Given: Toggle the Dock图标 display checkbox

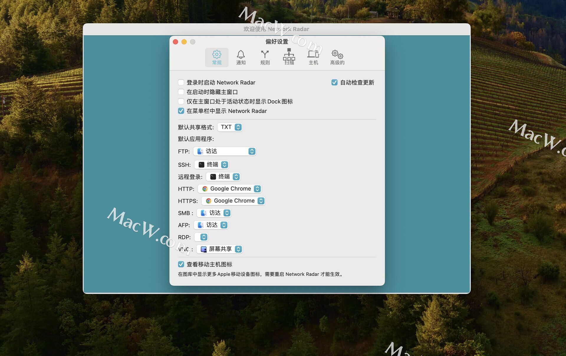Looking at the screenshot, I should click(181, 101).
